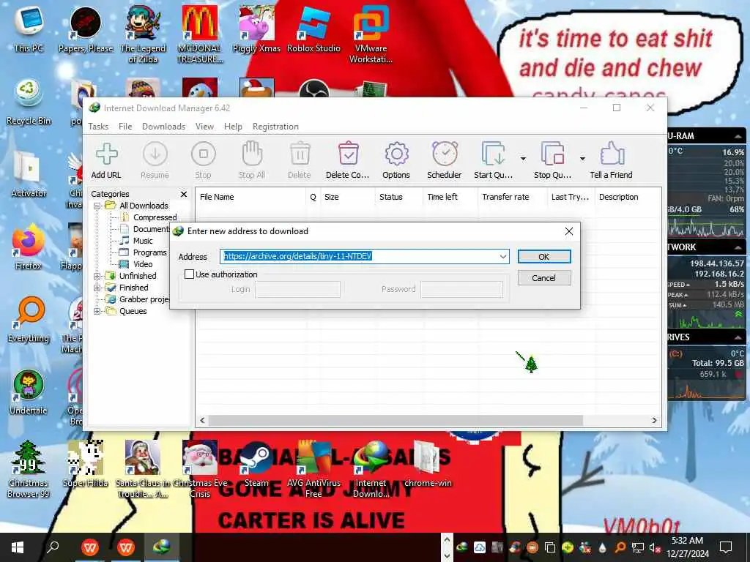The image size is (750, 562).
Task: Open the Windows Start button
Action: [18, 547]
